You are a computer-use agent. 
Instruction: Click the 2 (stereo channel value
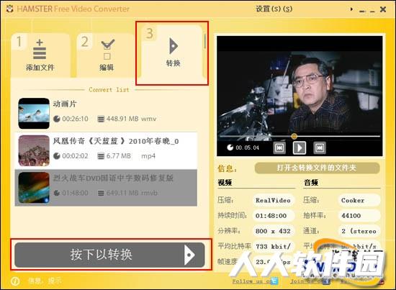[359, 231]
